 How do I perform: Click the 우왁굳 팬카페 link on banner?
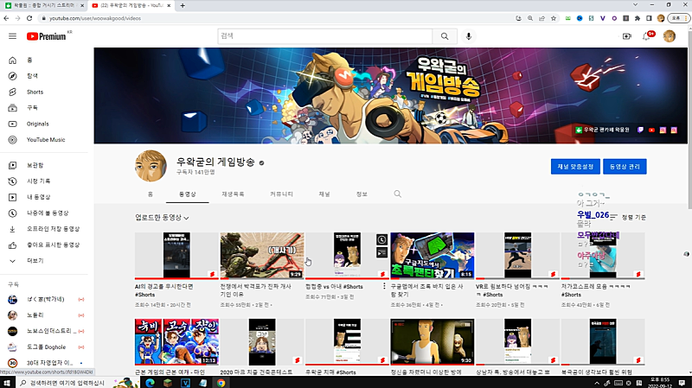603,130
